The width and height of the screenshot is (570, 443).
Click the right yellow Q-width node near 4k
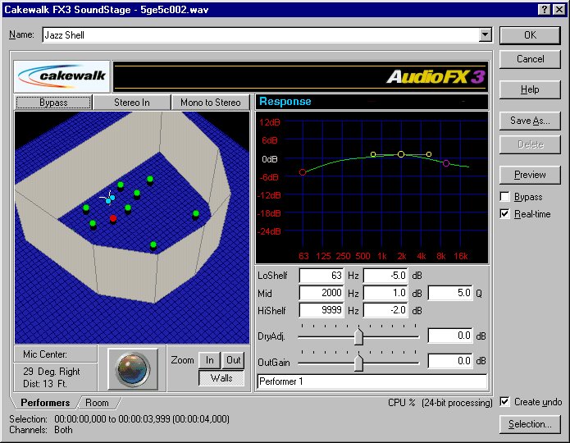coord(429,154)
